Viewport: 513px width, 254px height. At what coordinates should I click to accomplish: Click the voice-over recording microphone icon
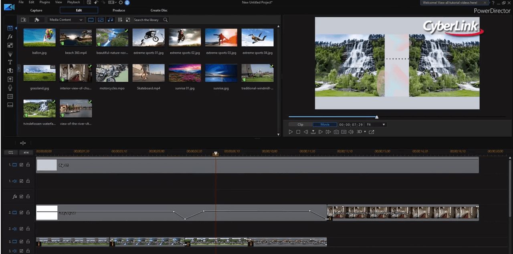tap(10, 87)
